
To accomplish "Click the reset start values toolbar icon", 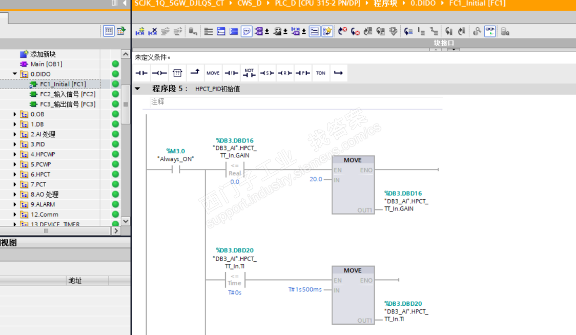I will (x=193, y=32).
